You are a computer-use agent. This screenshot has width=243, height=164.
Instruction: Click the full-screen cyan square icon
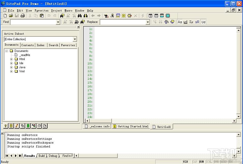coord(168,16)
